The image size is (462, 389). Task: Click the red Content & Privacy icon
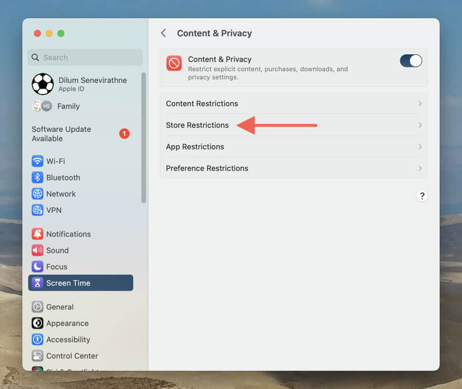[x=174, y=63]
